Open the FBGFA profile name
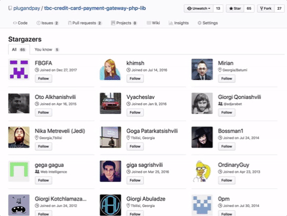Image resolution: width=287 pixels, height=216 pixels. (x=44, y=63)
